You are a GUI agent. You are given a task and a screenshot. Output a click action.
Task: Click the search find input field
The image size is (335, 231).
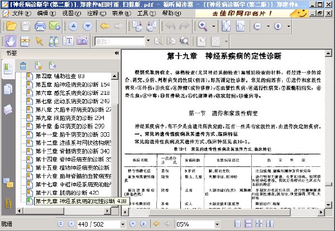click(119, 41)
